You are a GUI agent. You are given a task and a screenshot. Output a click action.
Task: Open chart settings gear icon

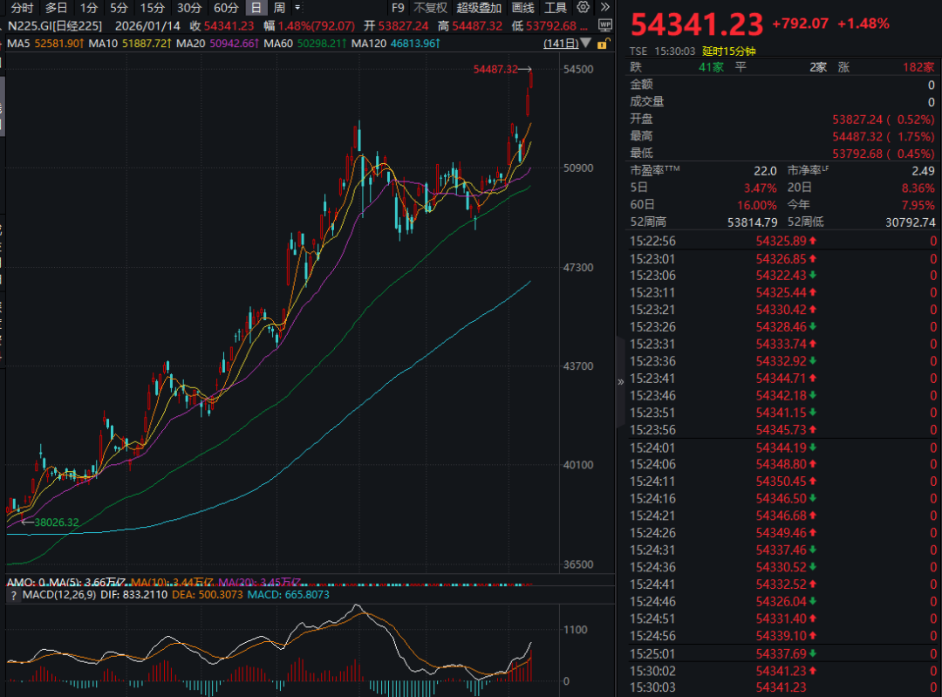tap(584, 8)
